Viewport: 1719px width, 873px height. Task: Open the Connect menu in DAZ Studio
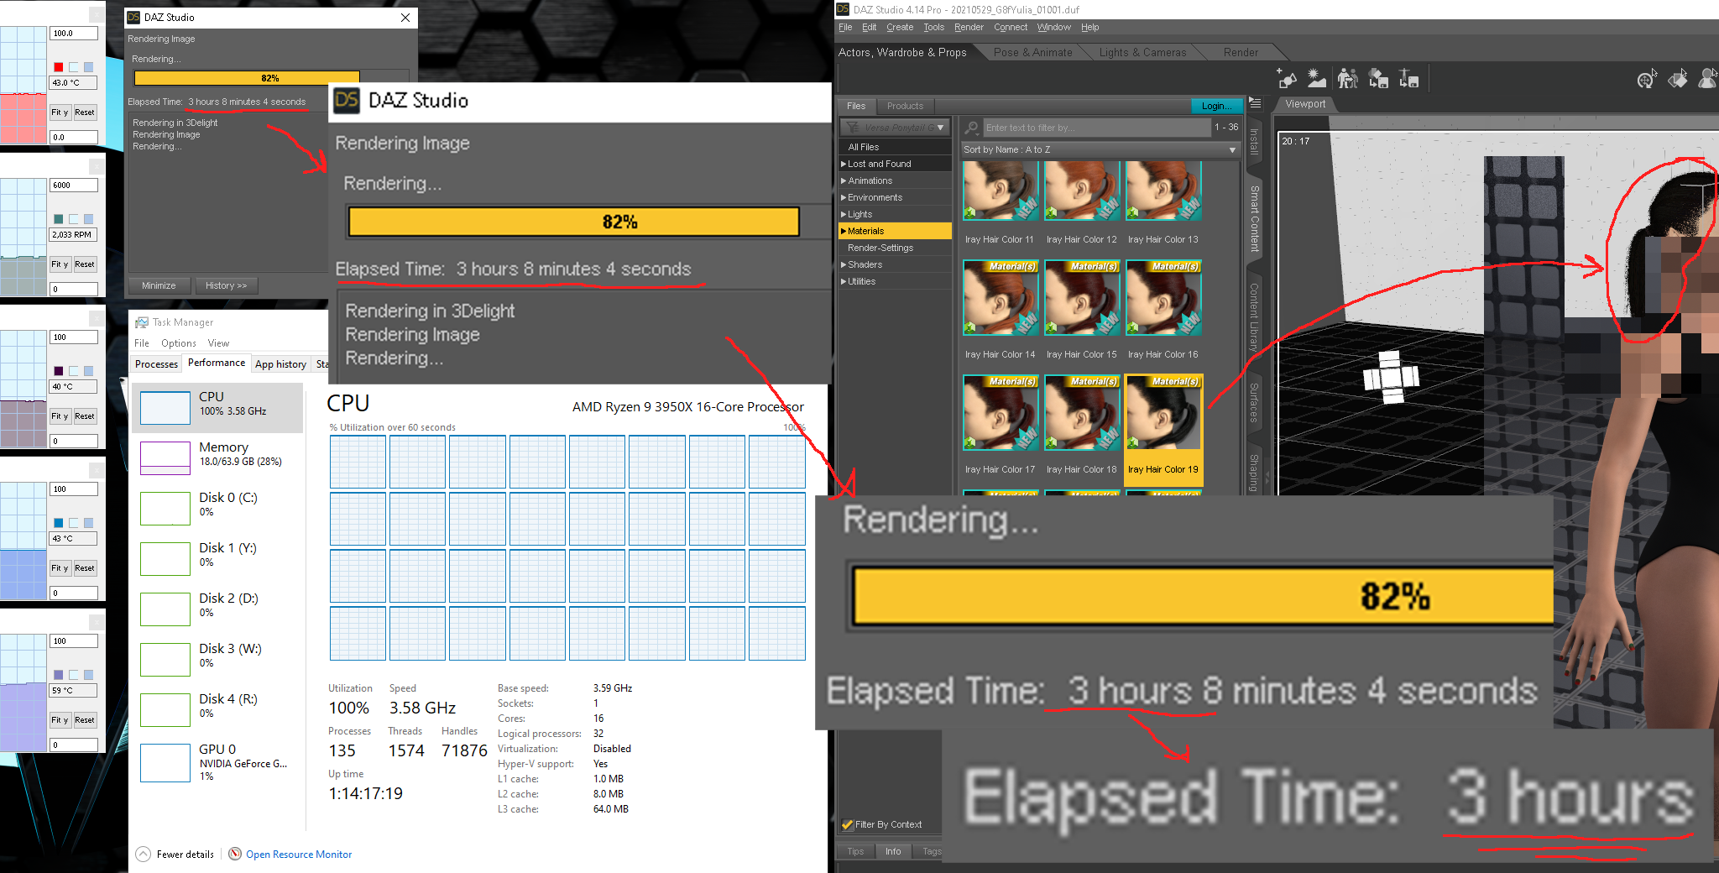pos(1011,28)
